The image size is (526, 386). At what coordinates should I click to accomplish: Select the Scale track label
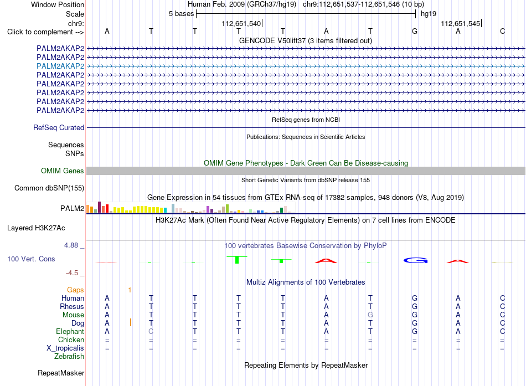coord(75,14)
